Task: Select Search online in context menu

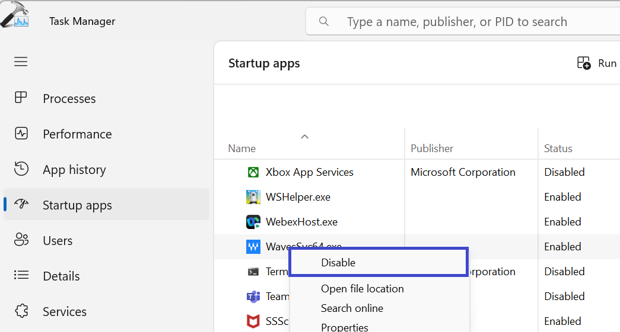Action: (x=352, y=308)
